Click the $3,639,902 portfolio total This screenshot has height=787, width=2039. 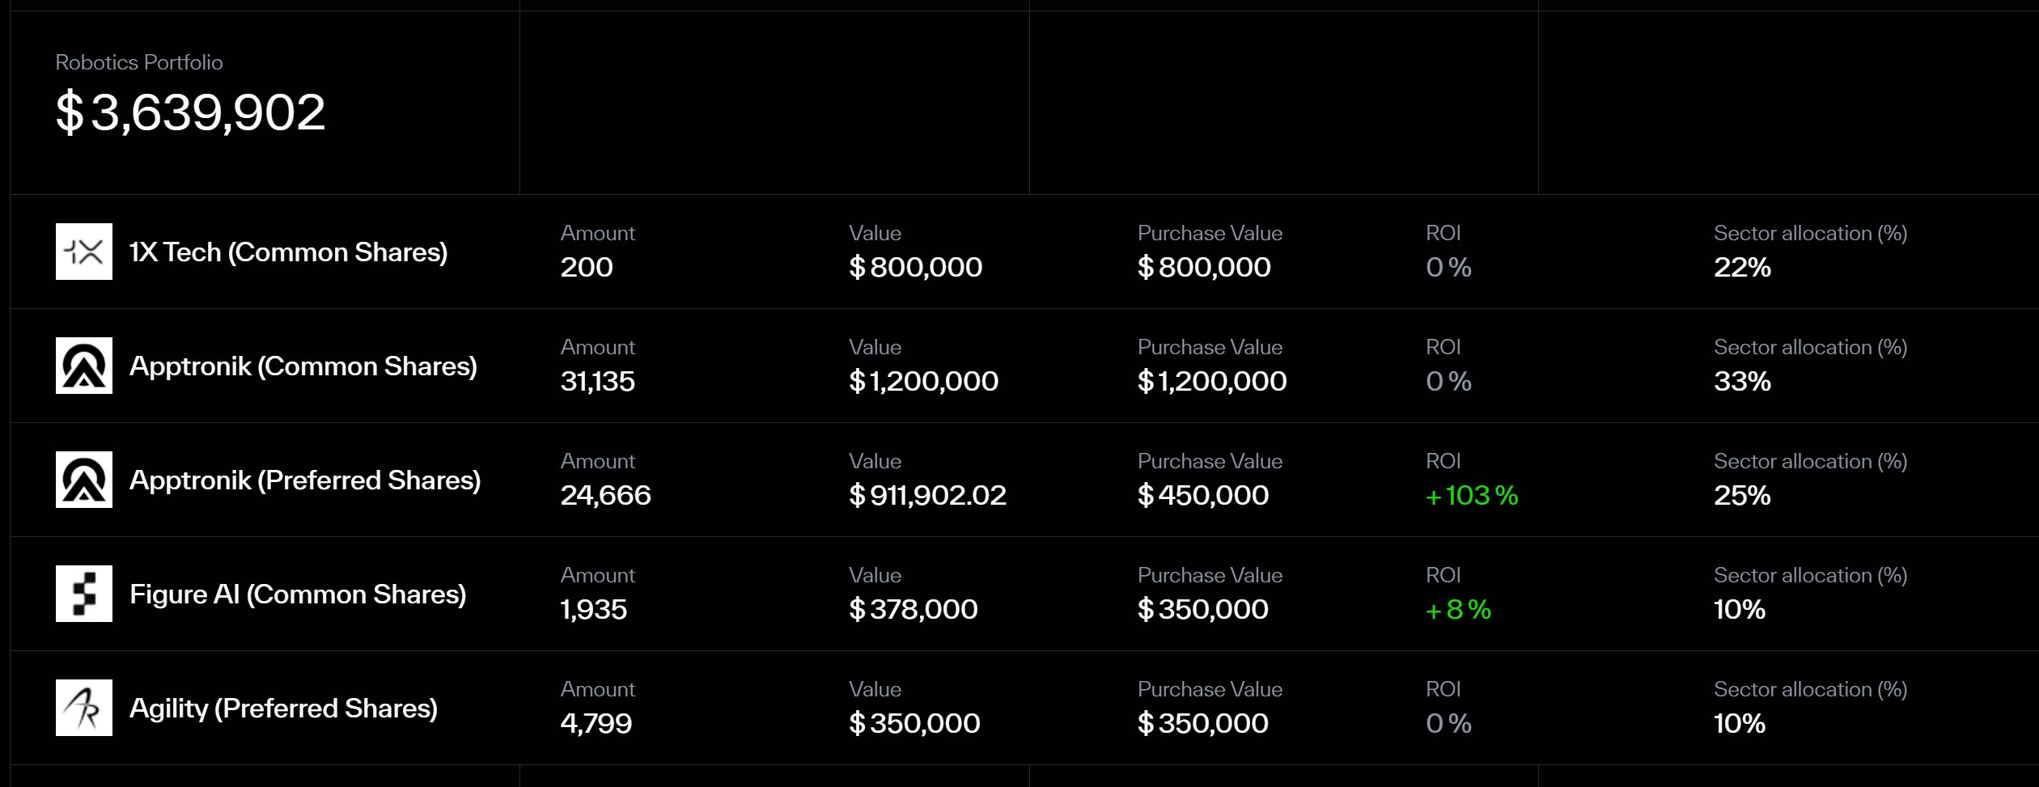coord(190,112)
